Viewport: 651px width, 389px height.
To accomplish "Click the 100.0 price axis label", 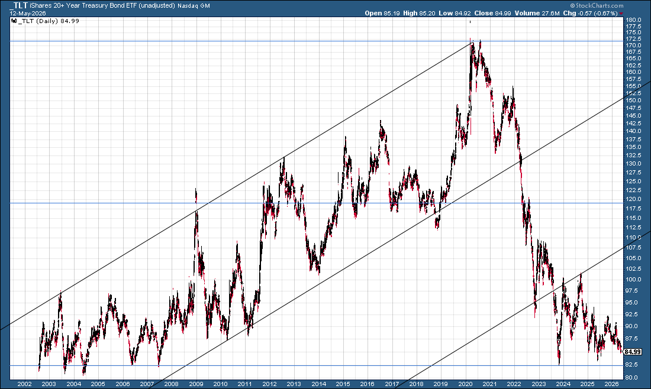I will (x=634, y=280).
